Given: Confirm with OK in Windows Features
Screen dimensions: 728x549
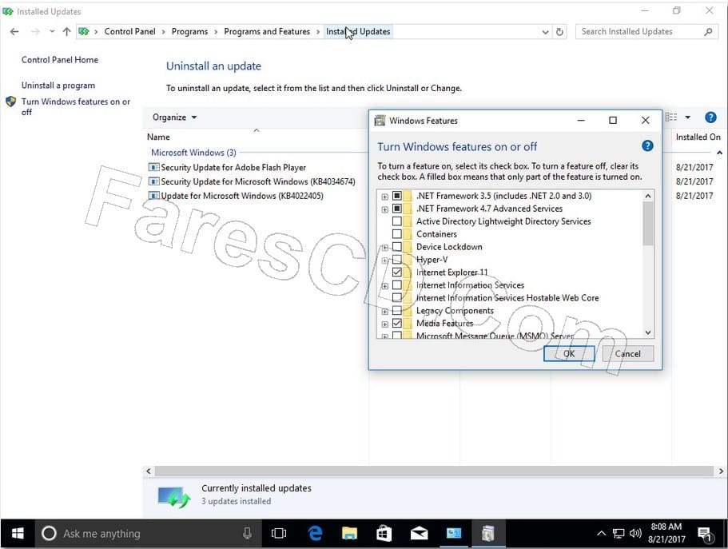Looking at the screenshot, I should click(x=569, y=353).
